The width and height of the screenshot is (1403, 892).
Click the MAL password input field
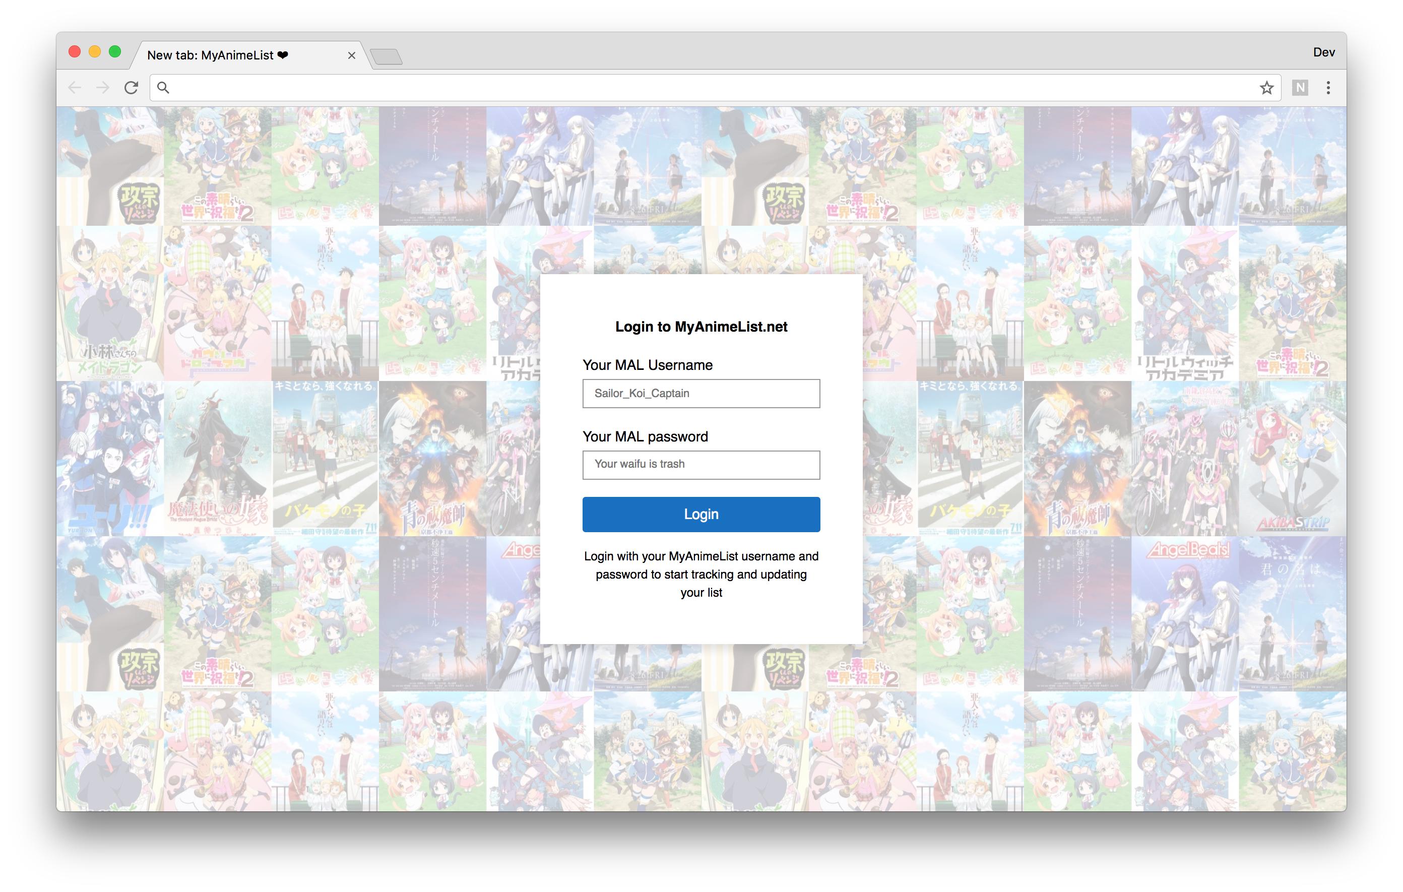coord(701,464)
